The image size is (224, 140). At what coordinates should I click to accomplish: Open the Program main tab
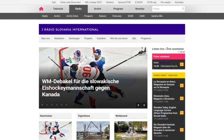tap(118, 9)
